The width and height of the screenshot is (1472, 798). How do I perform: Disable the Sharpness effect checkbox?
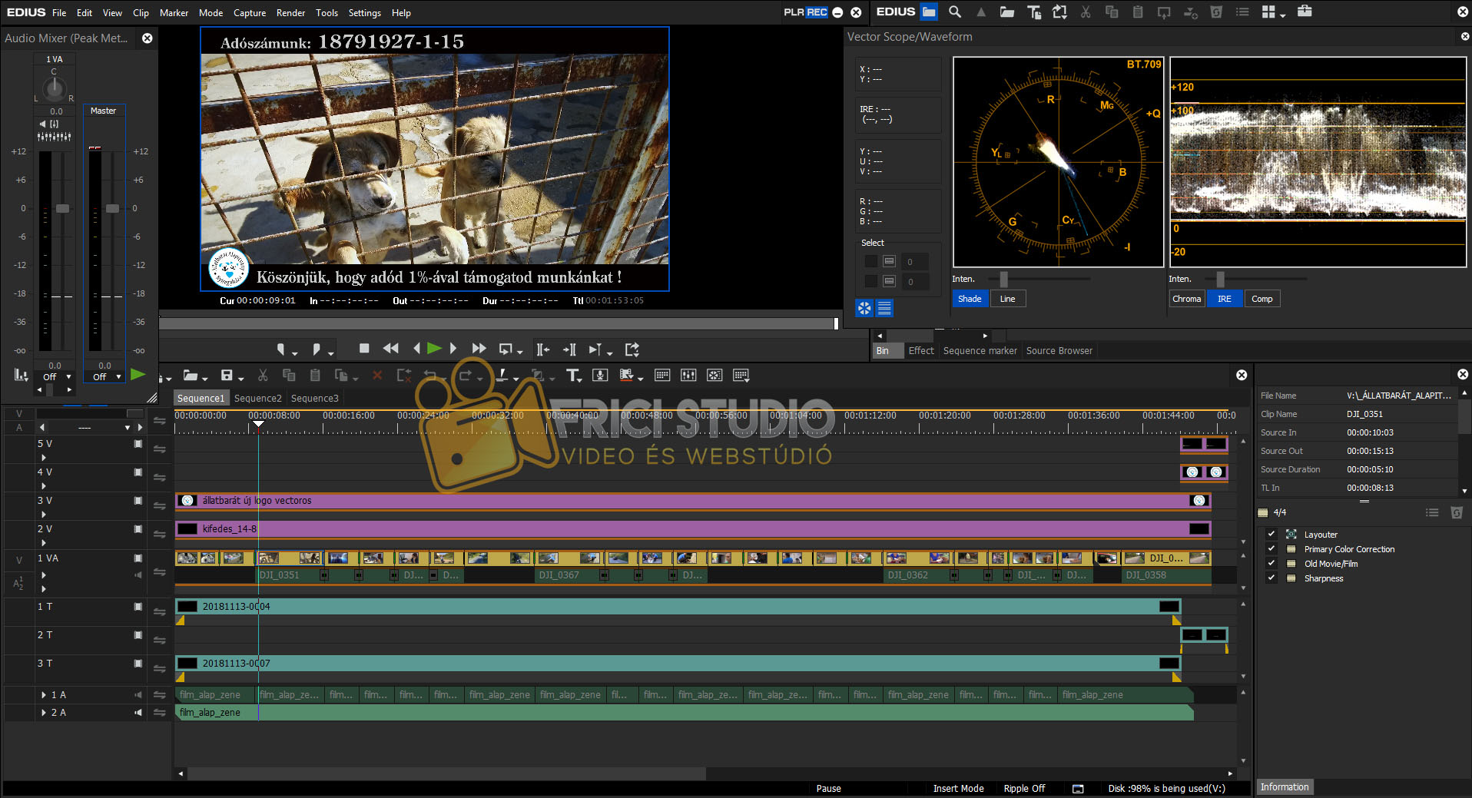click(x=1271, y=578)
